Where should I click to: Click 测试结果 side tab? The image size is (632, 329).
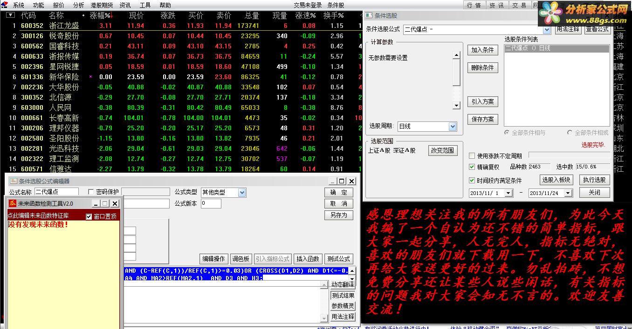pyautogui.click(x=343, y=295)
